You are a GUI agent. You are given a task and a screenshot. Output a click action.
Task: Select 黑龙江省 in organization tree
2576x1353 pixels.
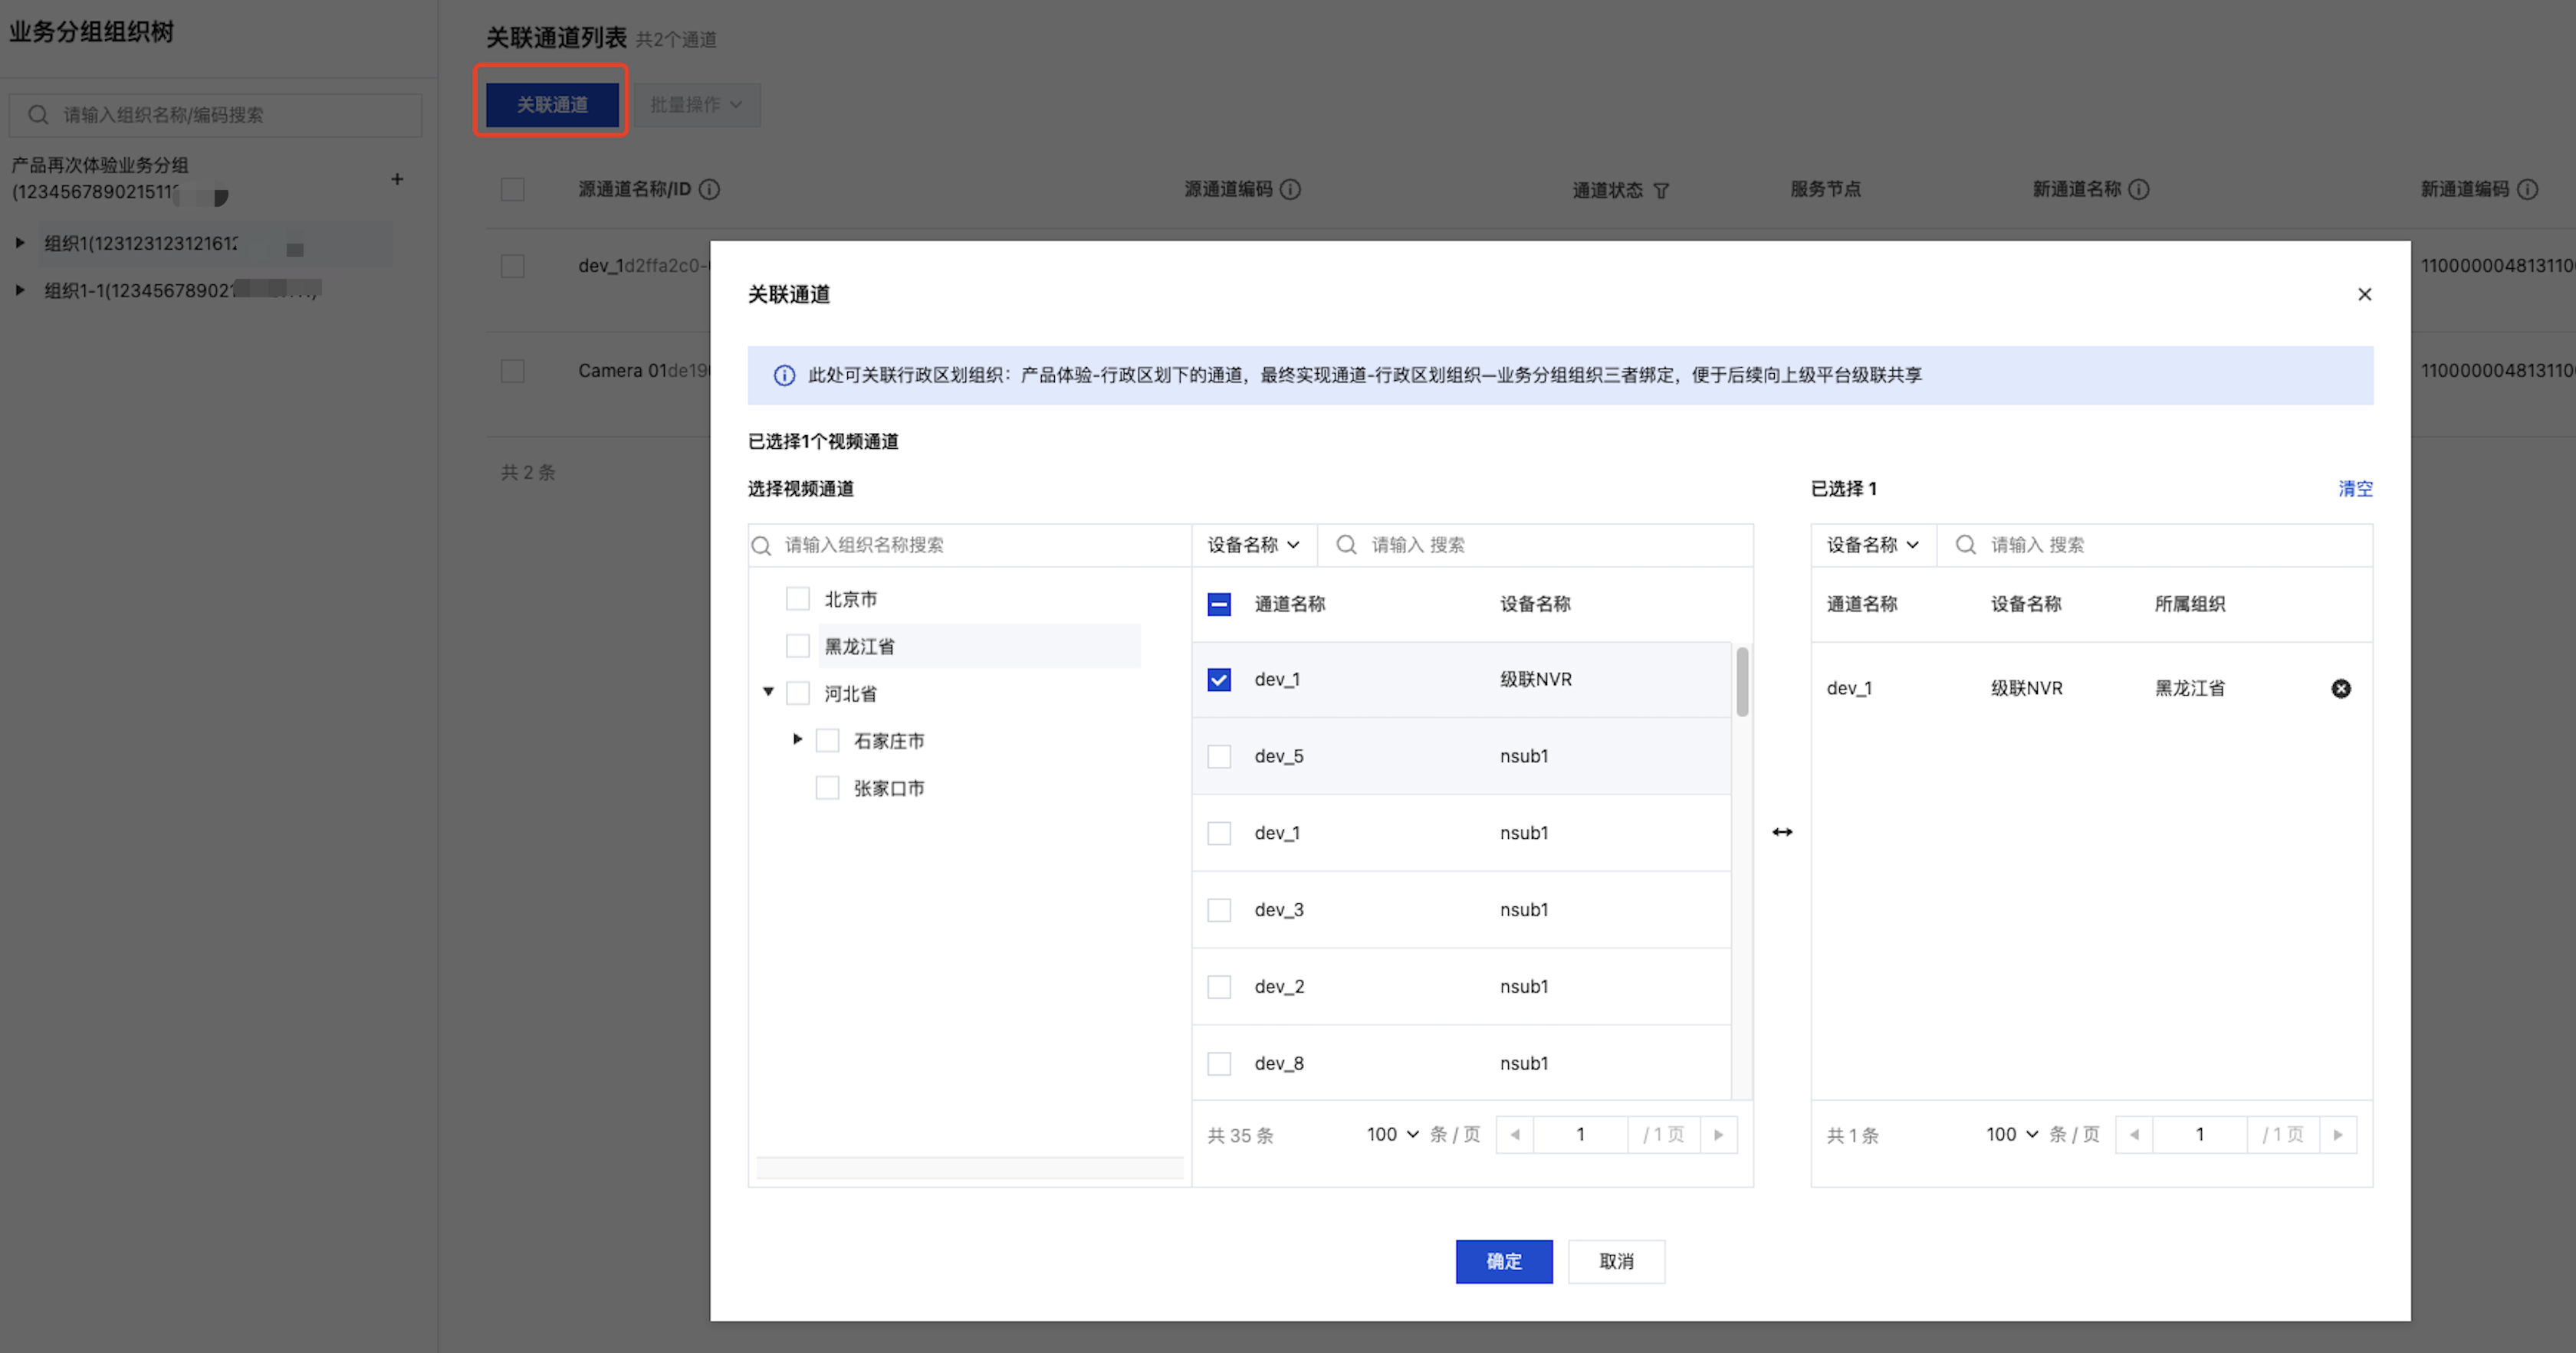[x=859, y=647]
